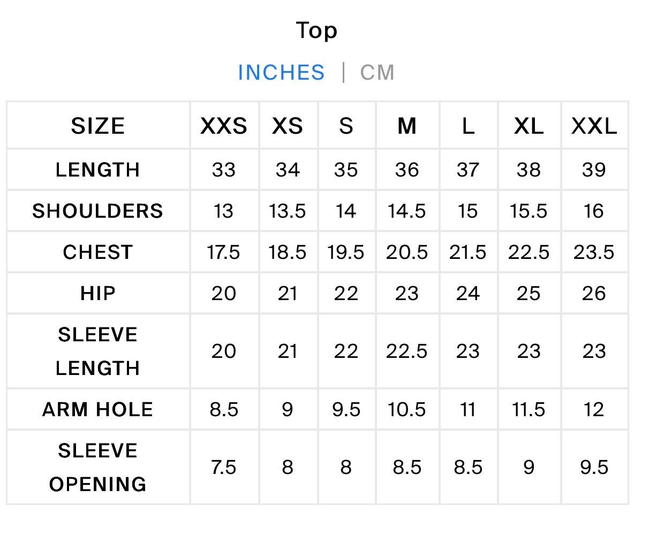Click the SIZE header cell
The image size is (649, 551).
(98, 126)
